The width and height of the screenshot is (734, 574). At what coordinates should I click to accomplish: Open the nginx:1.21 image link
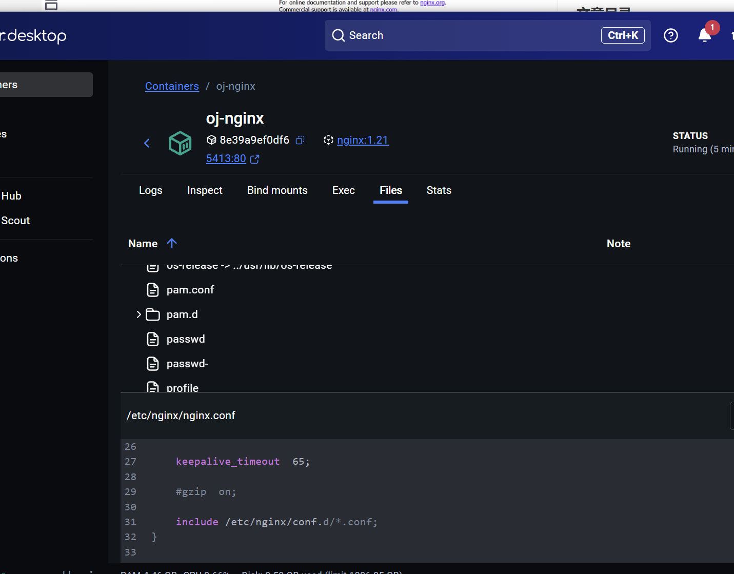click(x=363, y=140)
